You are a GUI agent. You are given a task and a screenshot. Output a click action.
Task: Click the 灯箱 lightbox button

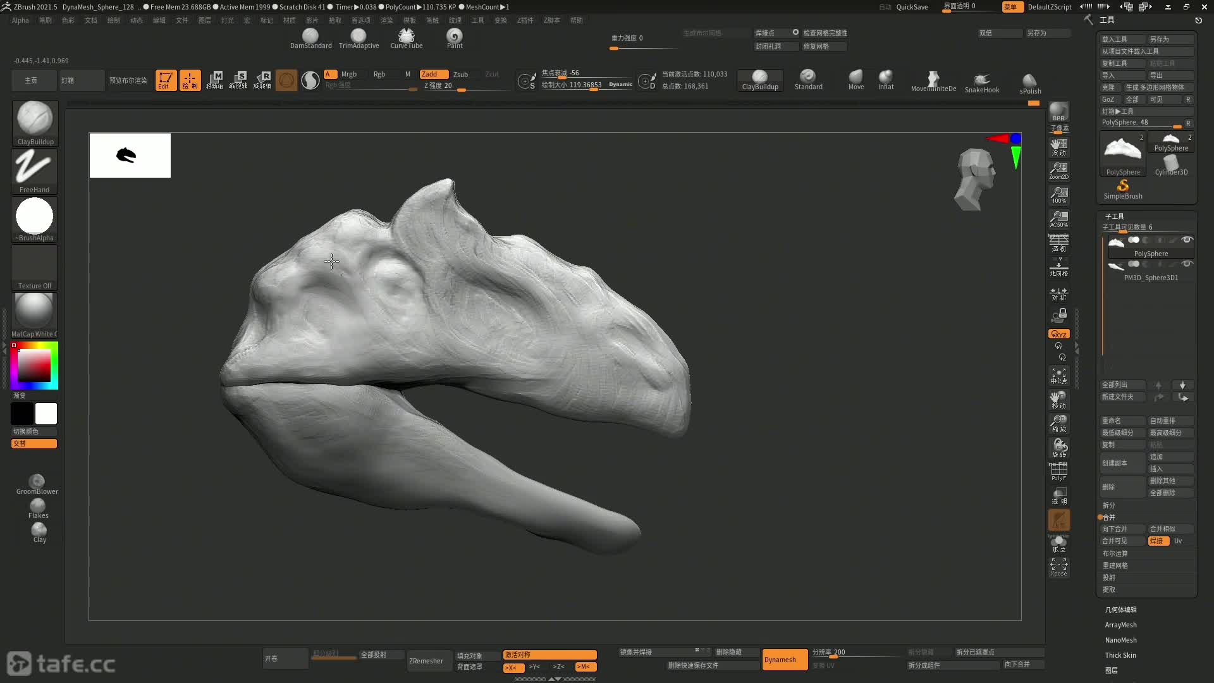point(82,80)
